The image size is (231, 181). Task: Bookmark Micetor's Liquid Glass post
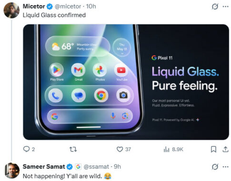(213, 149)
